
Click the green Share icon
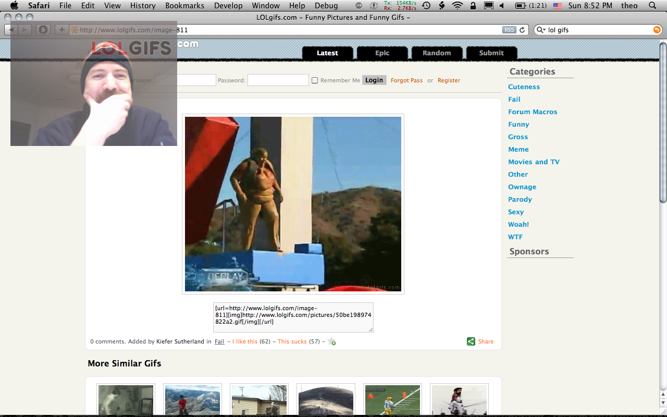point(471,341)
